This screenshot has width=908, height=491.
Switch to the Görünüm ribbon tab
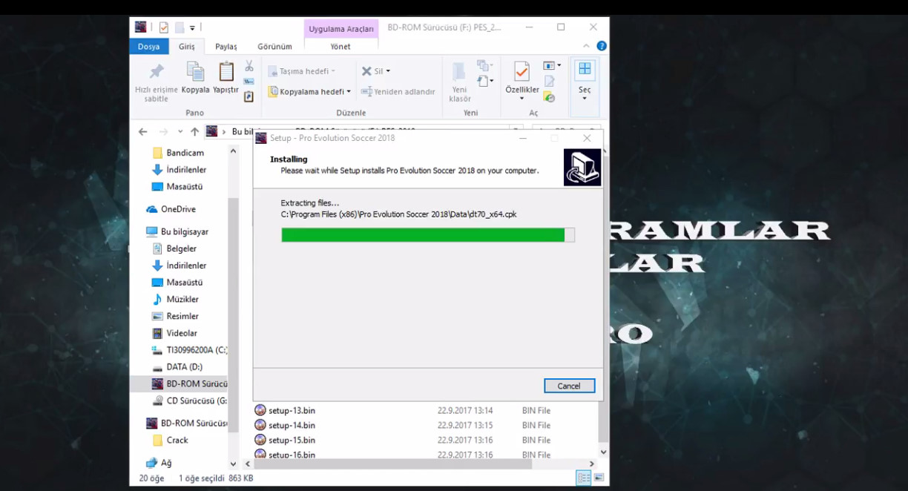pyautogui.click(x=274, y=46)
